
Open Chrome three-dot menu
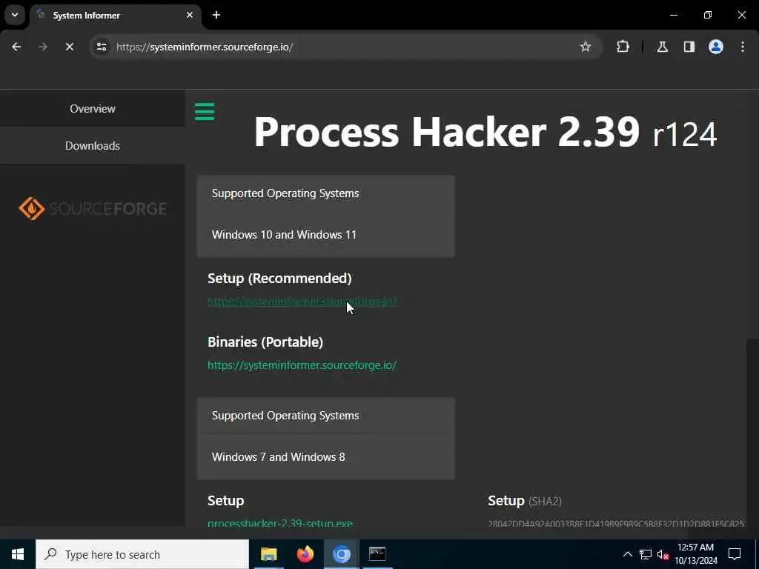pyautogui.click(x=743, y=47)
